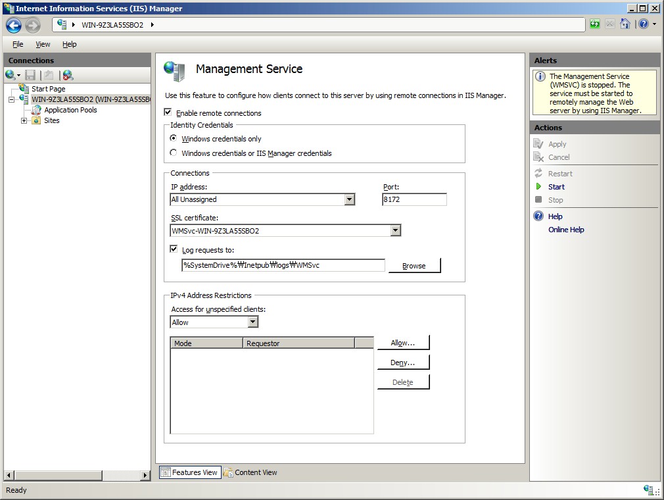Click the Create New Connection globe icon

pos(10,75)
